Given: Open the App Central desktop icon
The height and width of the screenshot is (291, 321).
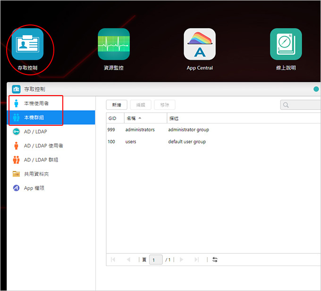Looking at the screenshot, I should point(200,44).
